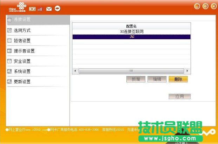Viewport: 218px width, 144px height.
Task: Check the signal strength bars icon
Action: point(40,9)
